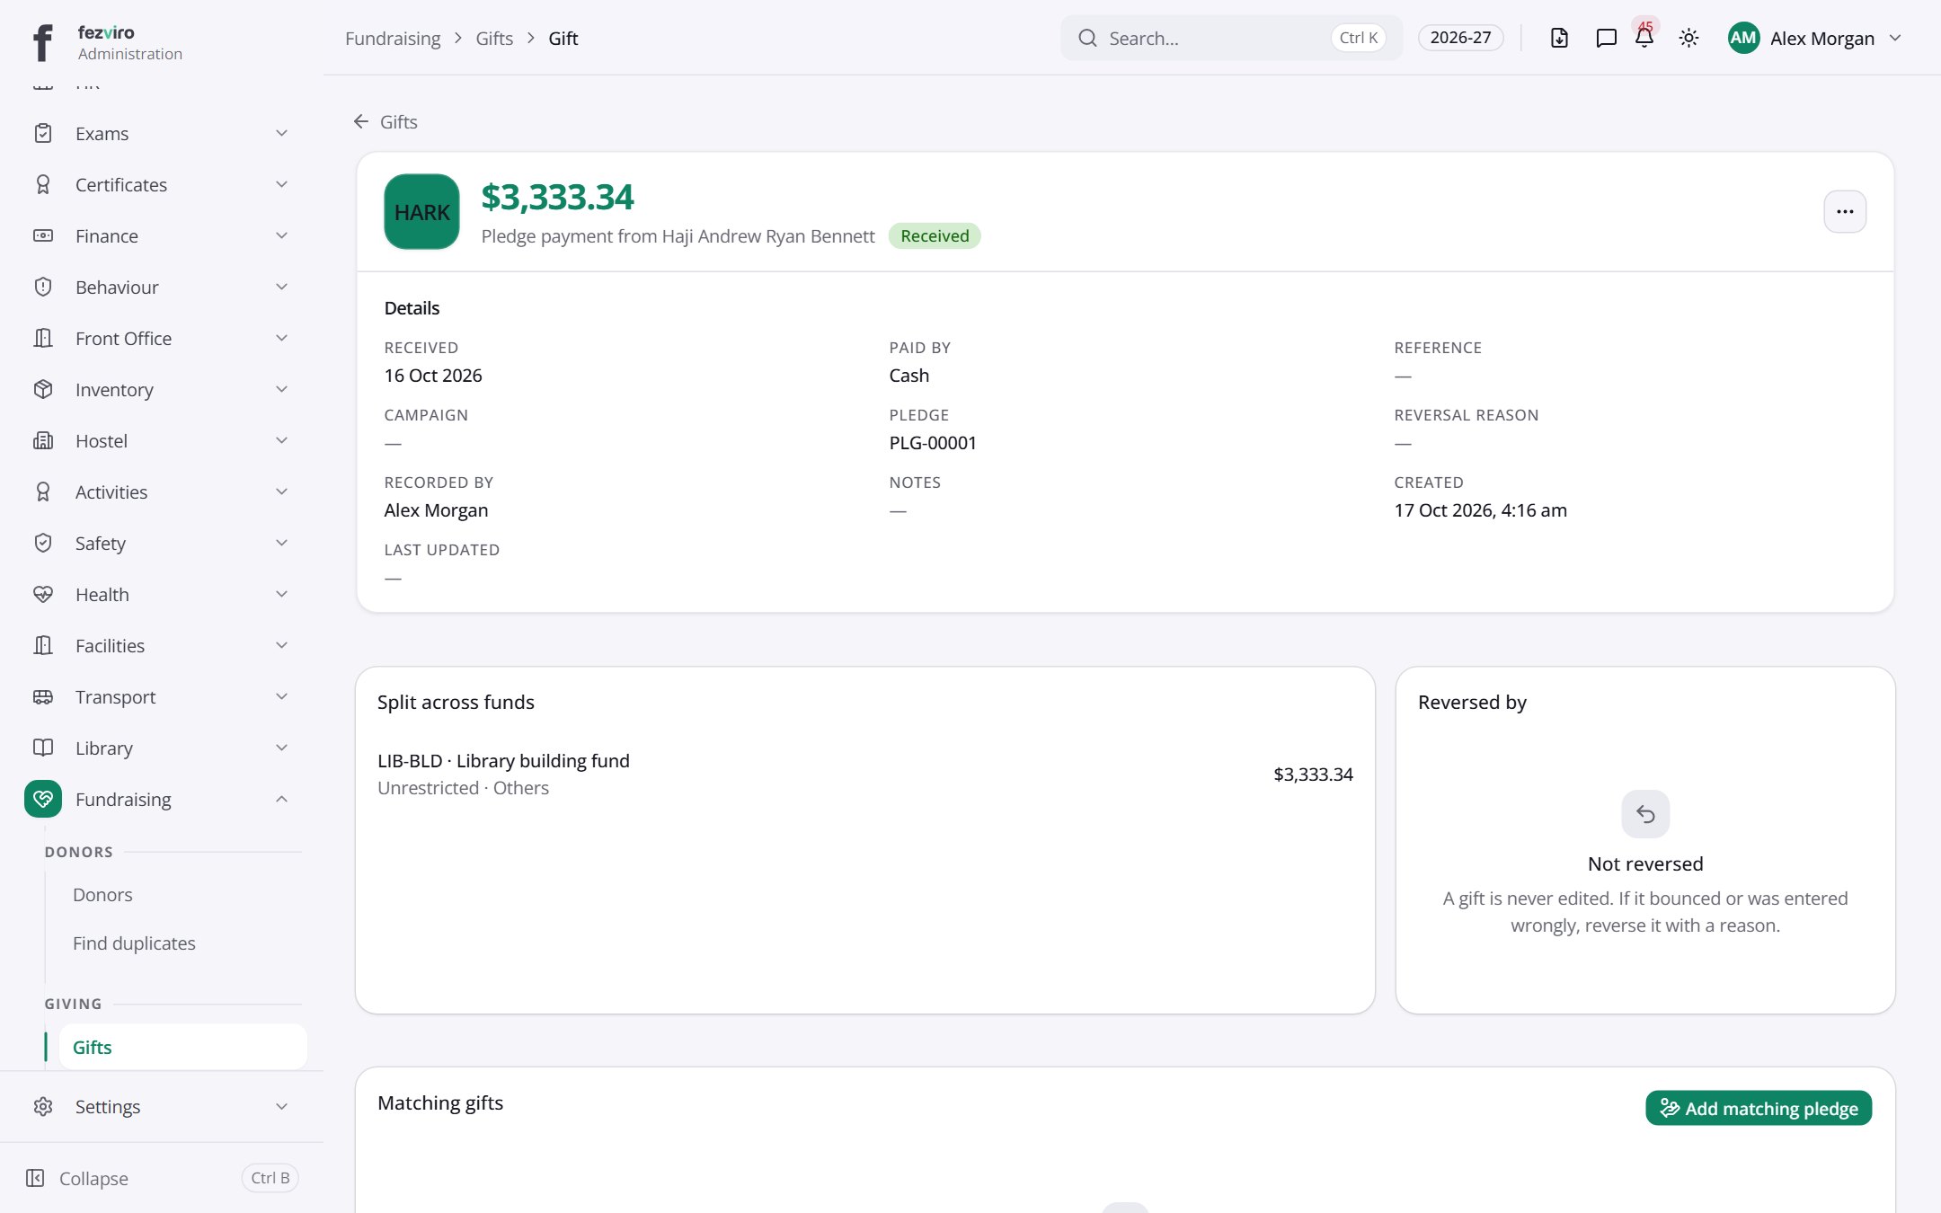
Task: Go to Fundraising breadcrumb
Action: (x=393, y=39)
